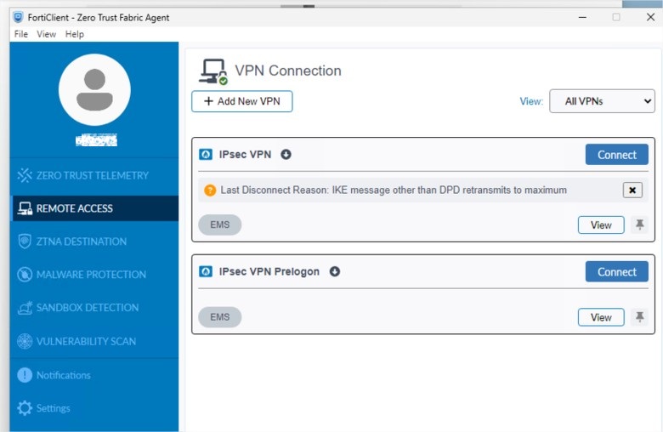The width and height of the screenshot is (663, 432).
Task: Expand IPsec VPN Prelogon details arrow
Action: pyautogui.click(x=334, y=271)
